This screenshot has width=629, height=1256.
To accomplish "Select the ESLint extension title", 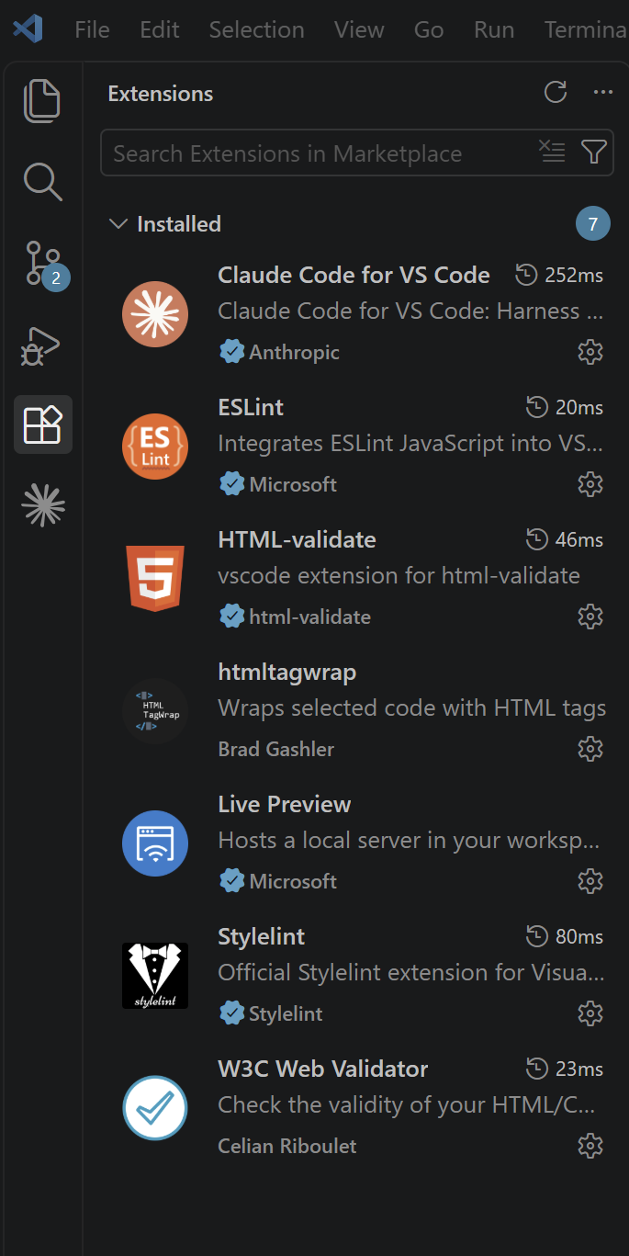I will pos(251,407).
